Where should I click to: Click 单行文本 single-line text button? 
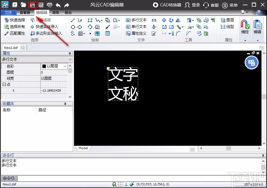136,27
